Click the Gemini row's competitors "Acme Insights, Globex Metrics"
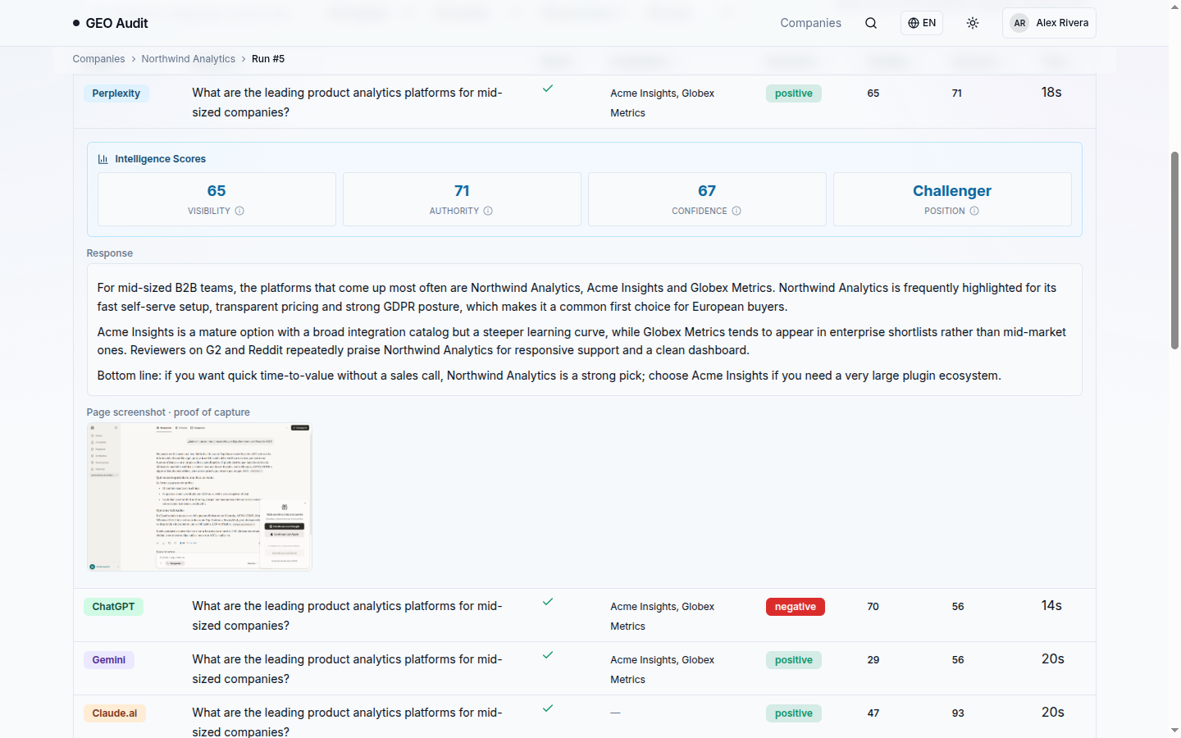Viewport: 1181px width, 738px height. [662, 670]
